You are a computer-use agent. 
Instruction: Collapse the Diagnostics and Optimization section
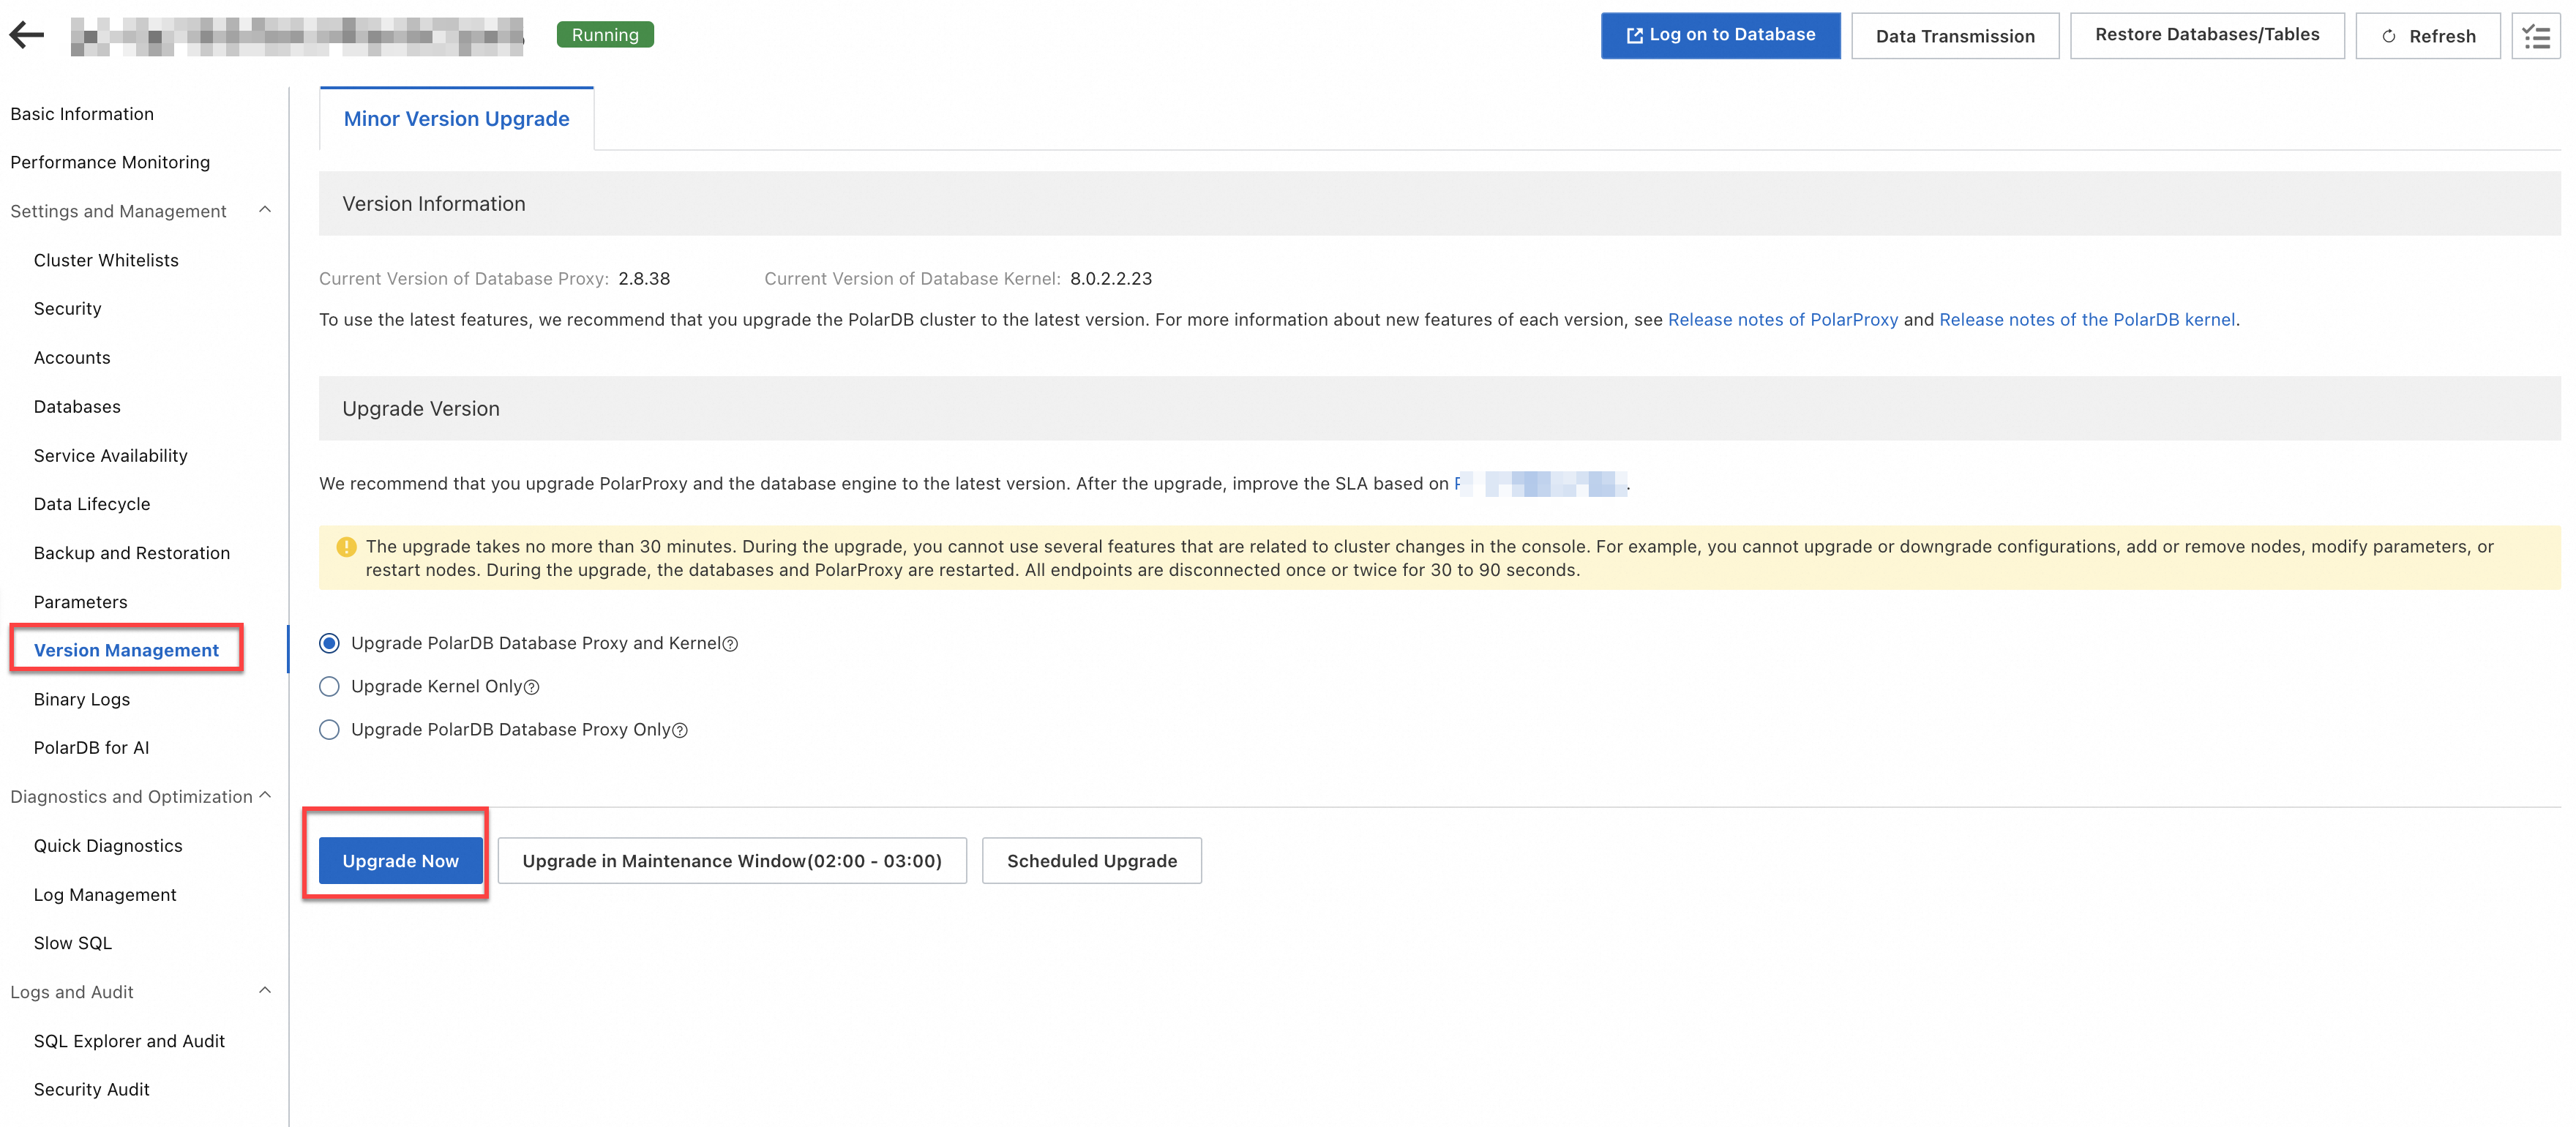point(264,795)
